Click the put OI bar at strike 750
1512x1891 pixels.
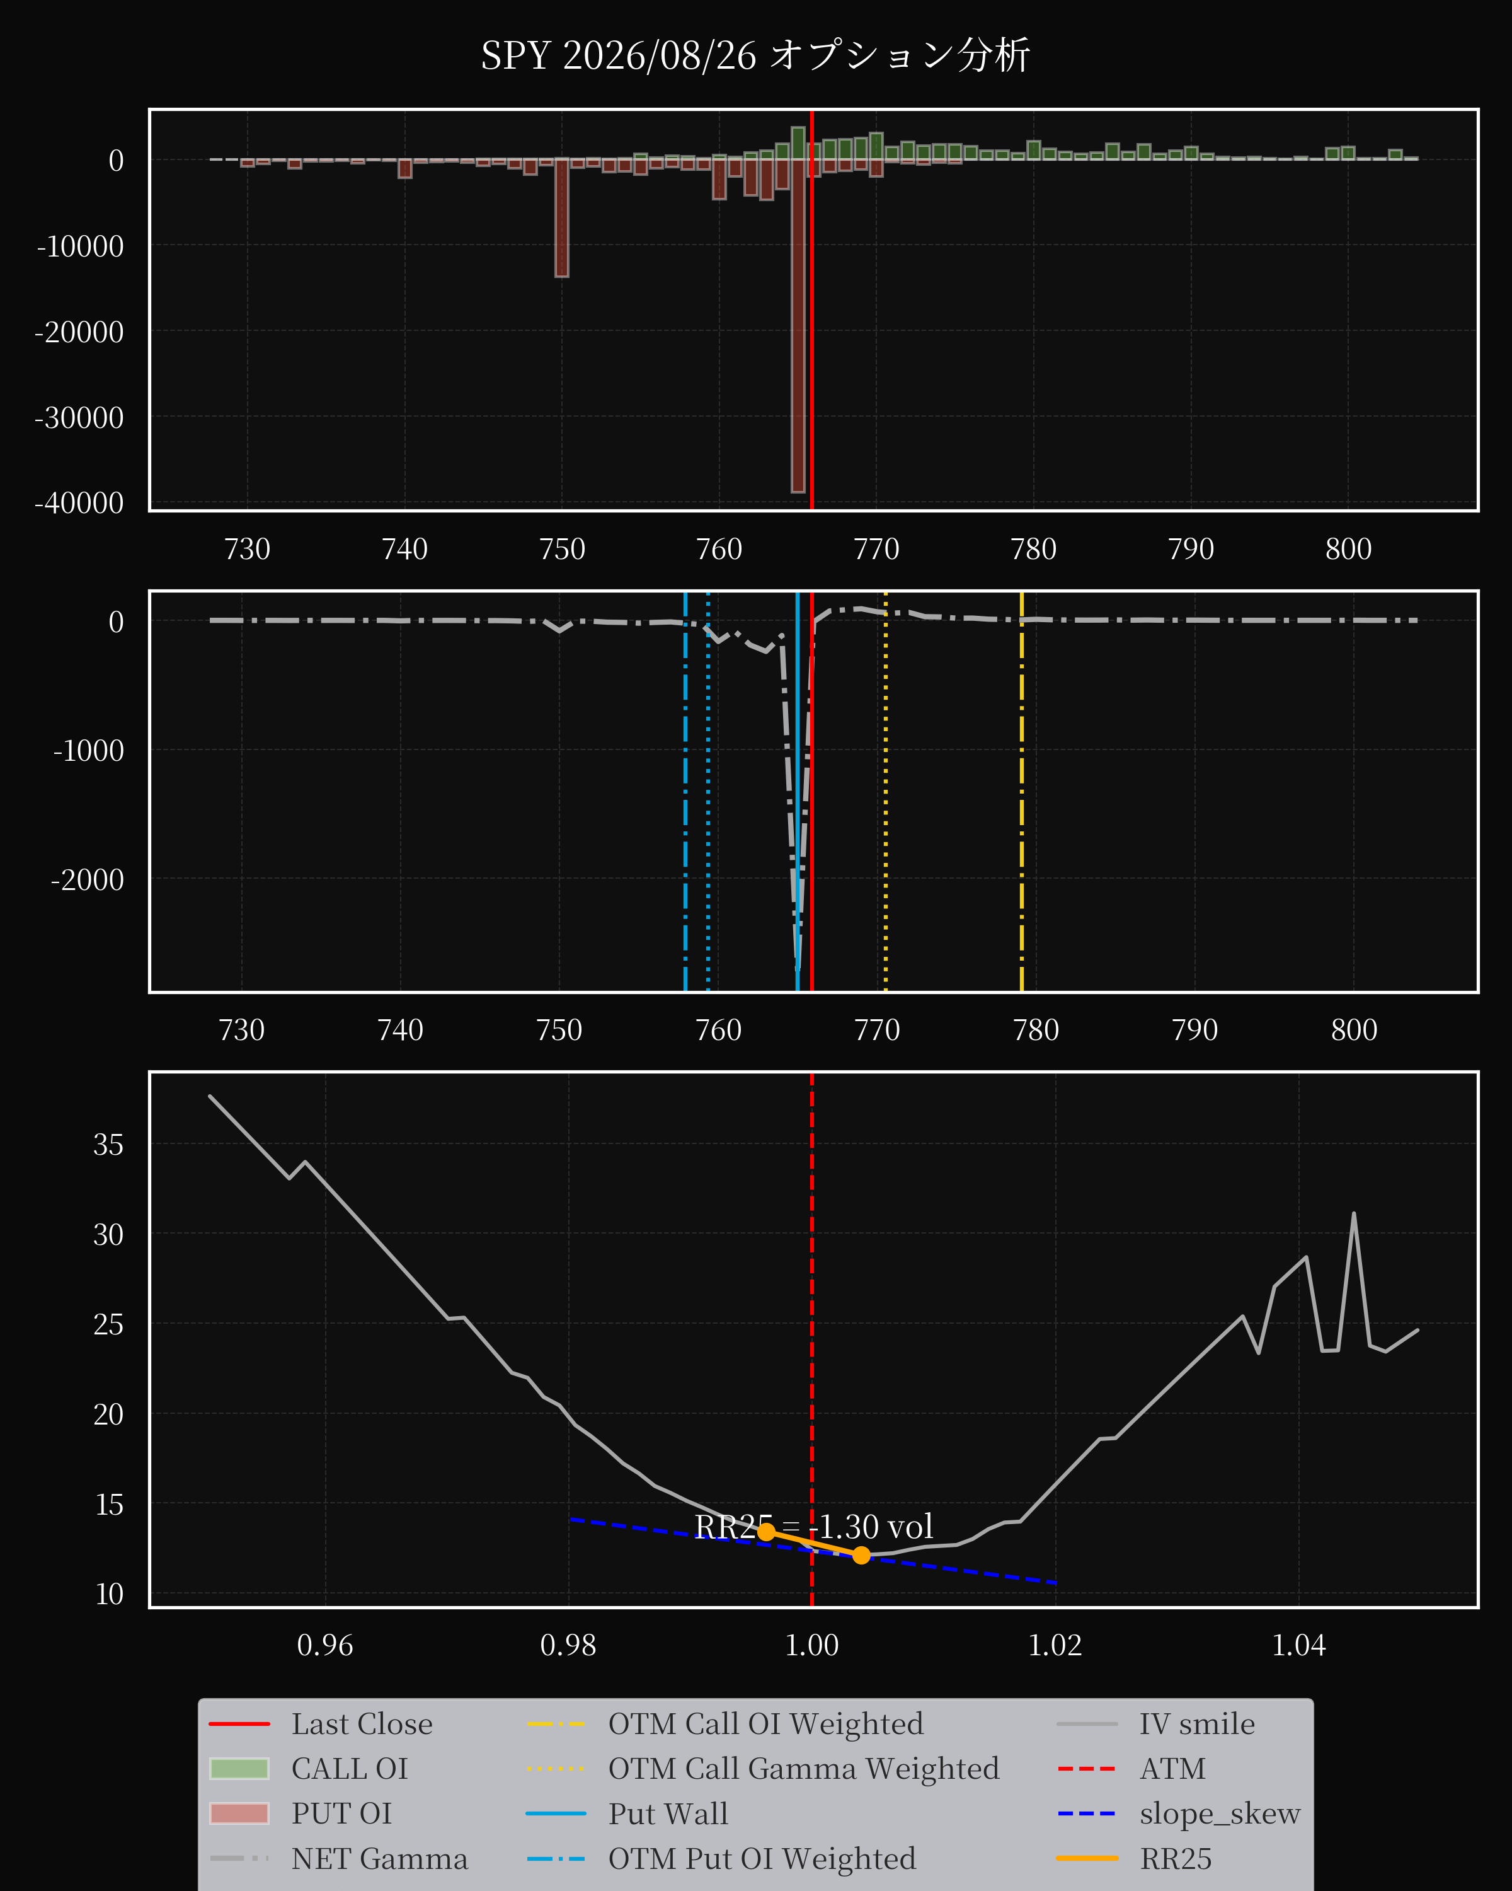562,217
